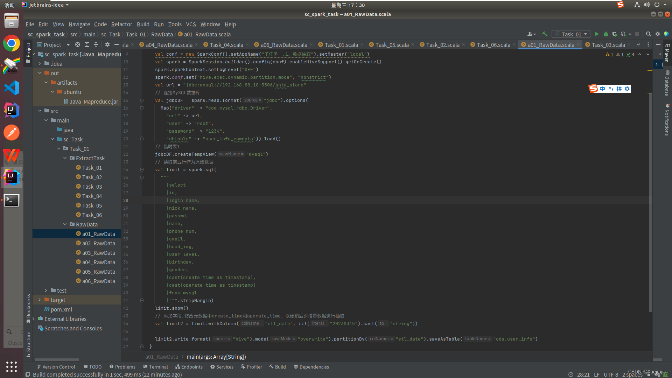The image size is (672, 378).
Task: Open Chrome from the dock
Action: (x=12, y=43)
